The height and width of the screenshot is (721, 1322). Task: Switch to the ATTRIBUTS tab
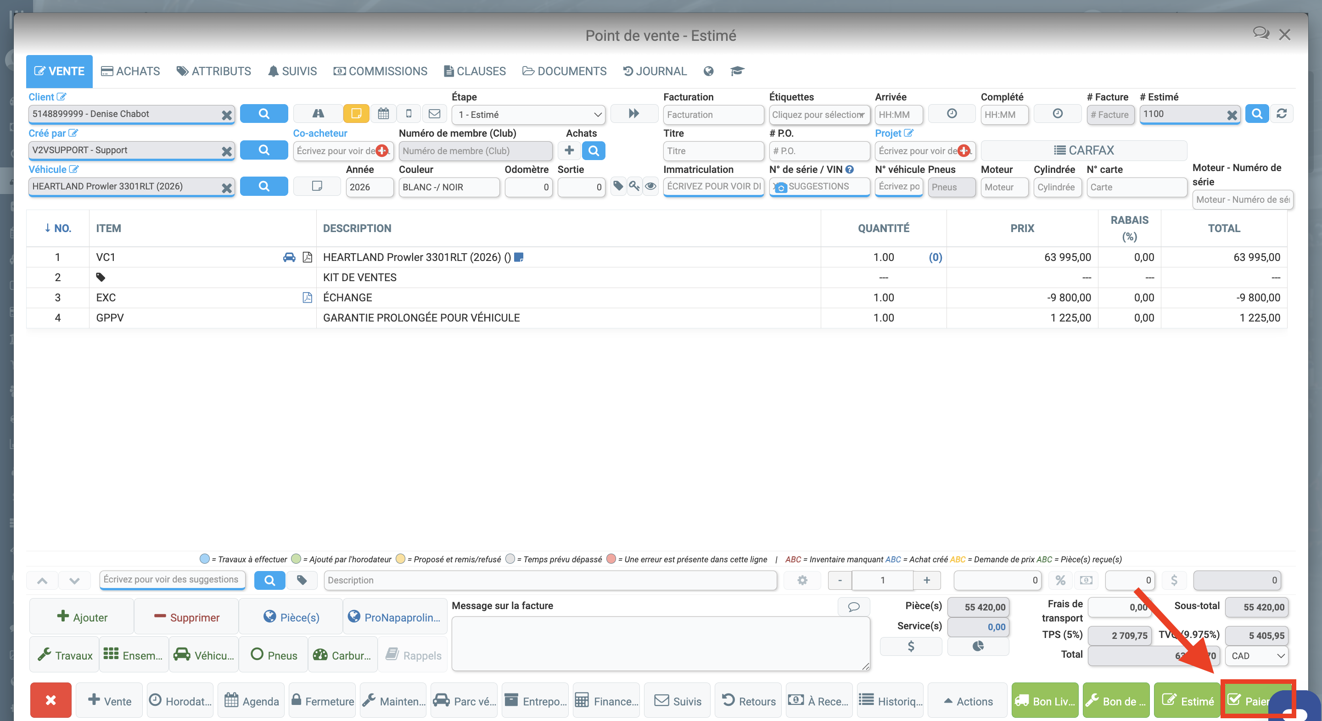pos(213,71)
